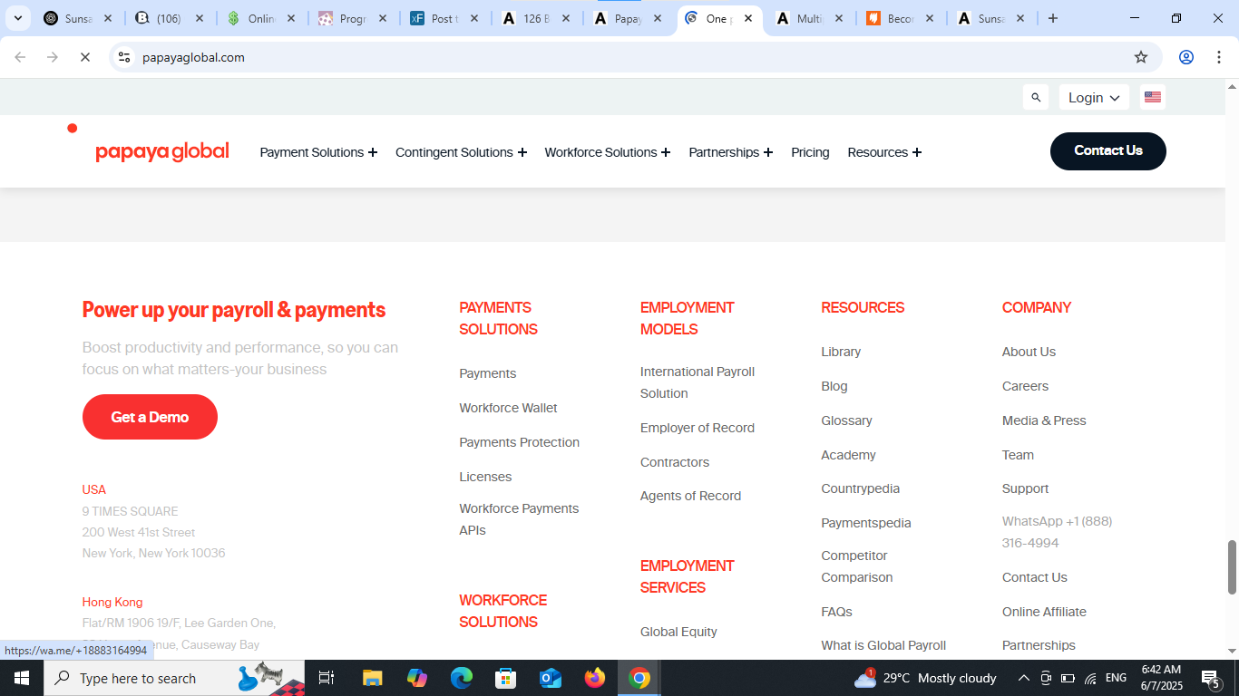Viewport: 1239px width, 696px height.
Task: Open the Chrome profile icon
Action: [1186, 57]
